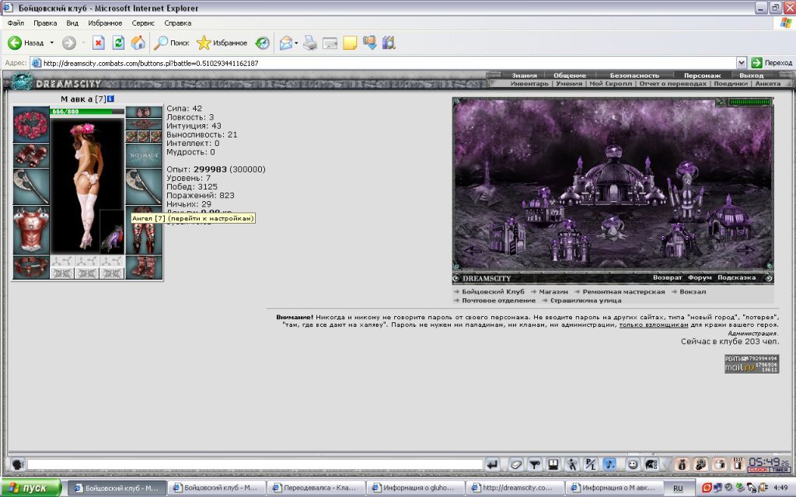Expand the IE Mail button dropdown arrow
The width and height of the screenshot is (796, 497).
click(296, 43)
